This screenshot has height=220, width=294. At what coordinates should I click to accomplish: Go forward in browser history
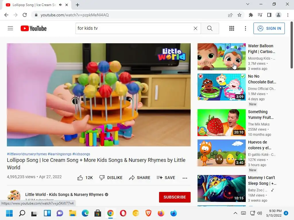click(x=16, y=15)
